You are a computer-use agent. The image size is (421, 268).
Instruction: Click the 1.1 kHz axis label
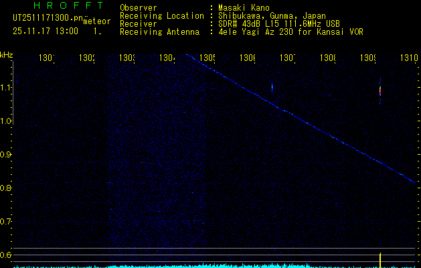coord(6,88)
